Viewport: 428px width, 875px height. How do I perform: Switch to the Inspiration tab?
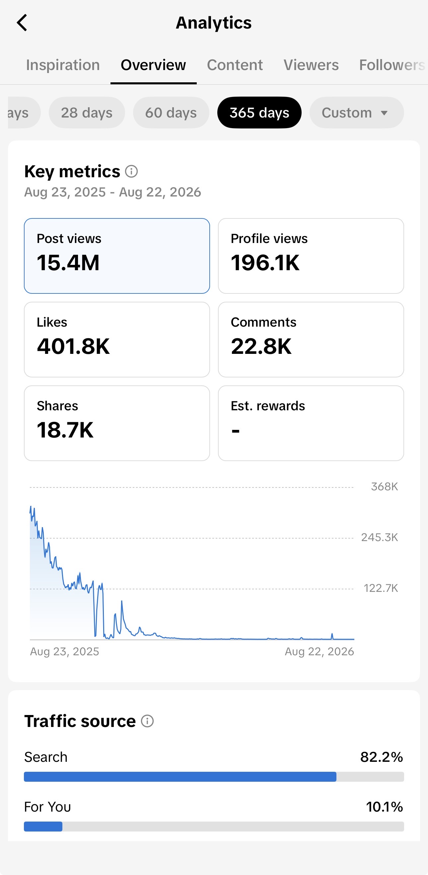63,65
